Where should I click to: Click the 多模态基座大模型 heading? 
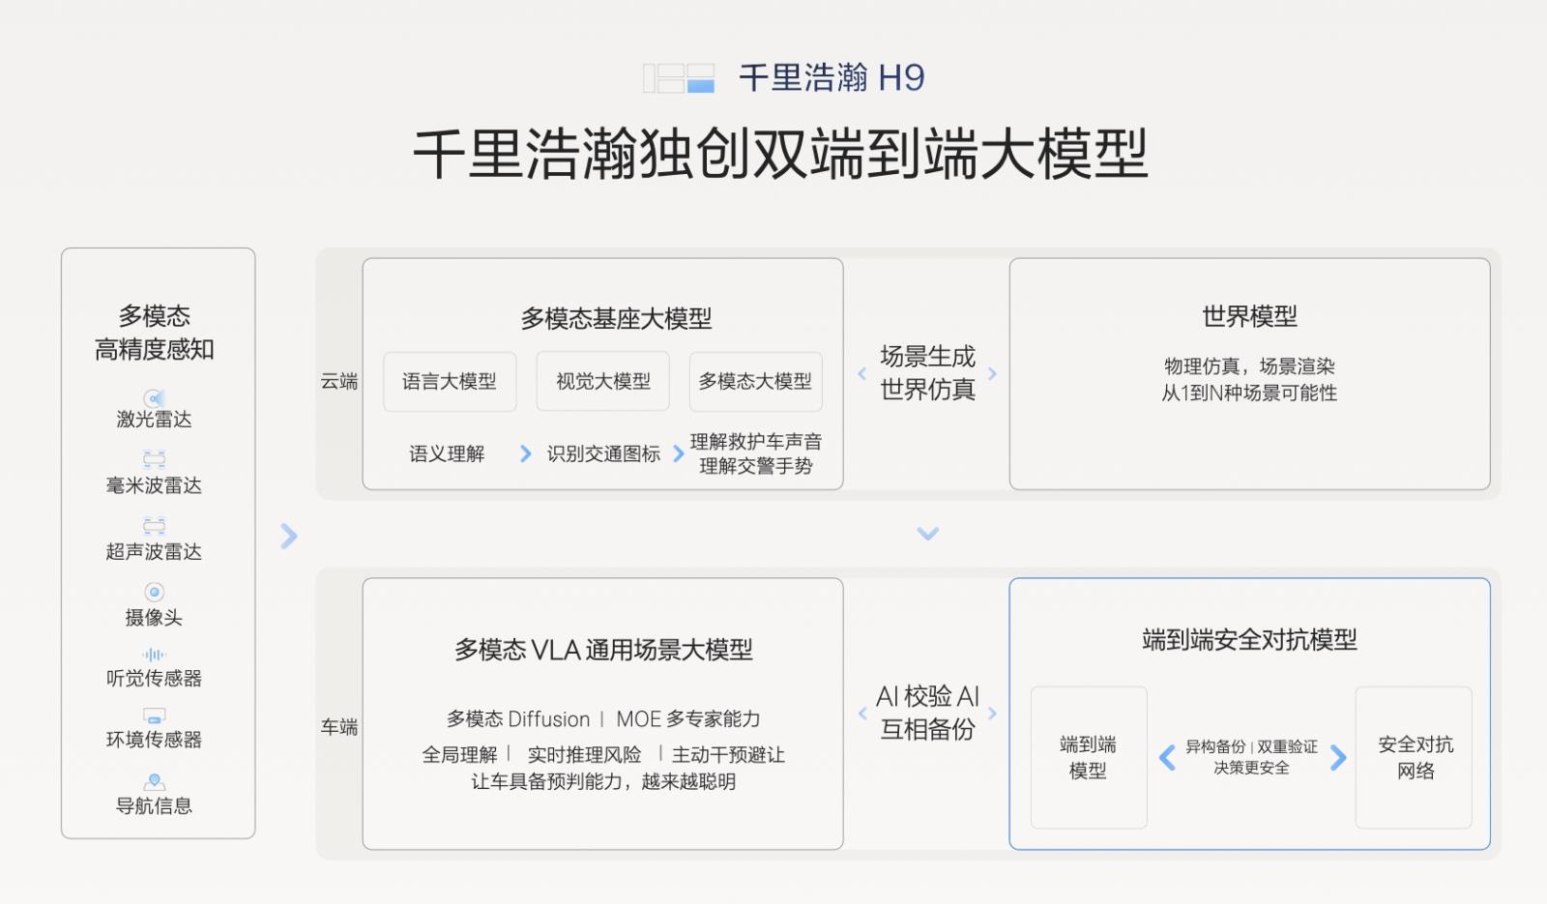click(x=617, y=319)
